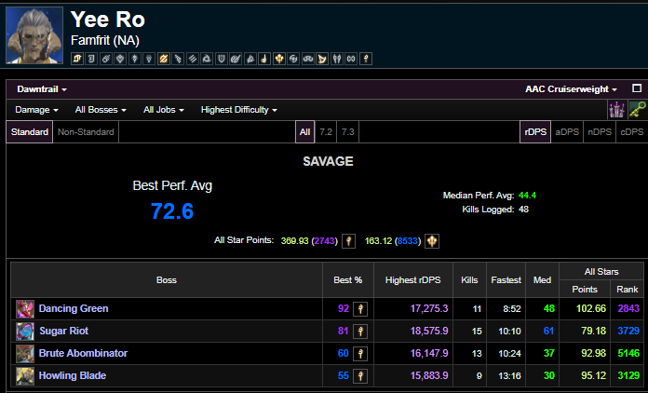Expand the All Jobs dropdown
This screenshot has width=648, height=393.
pyautogui.click(x=163, y=110)
